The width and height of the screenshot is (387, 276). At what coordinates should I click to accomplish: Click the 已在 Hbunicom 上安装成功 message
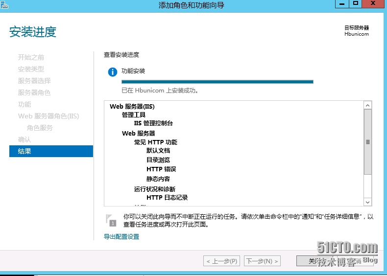coord(160,91)
